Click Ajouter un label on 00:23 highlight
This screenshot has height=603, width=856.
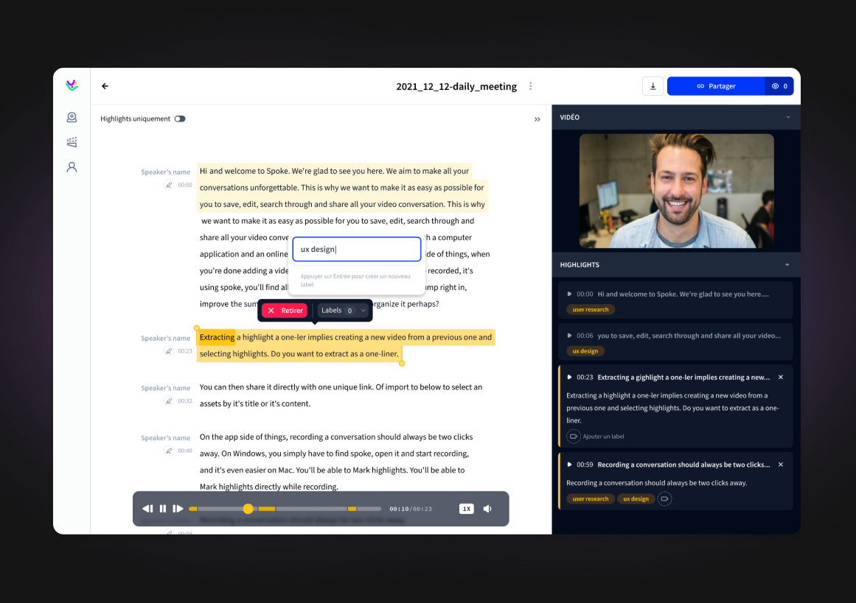pos(595,436)
